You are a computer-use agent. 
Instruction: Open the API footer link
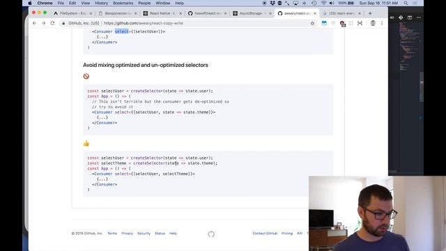click(x=300, y=234)
